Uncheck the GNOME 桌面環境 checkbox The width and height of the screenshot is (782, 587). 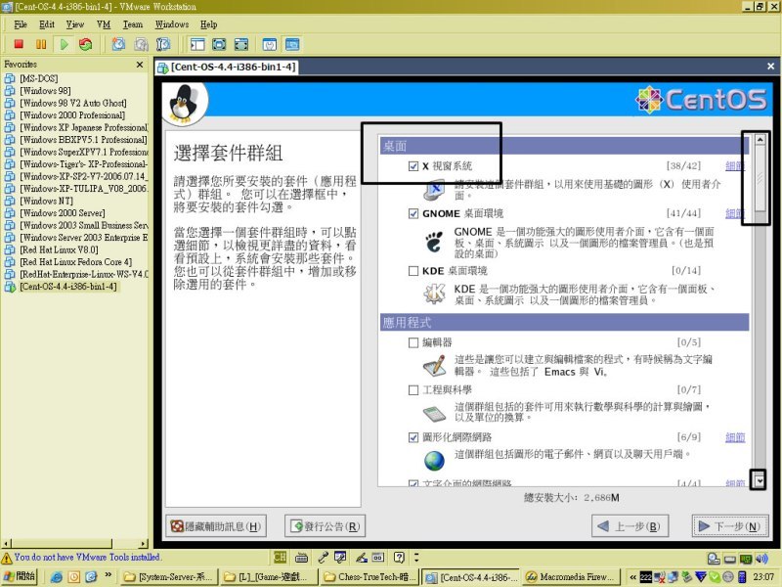(413, 214)
